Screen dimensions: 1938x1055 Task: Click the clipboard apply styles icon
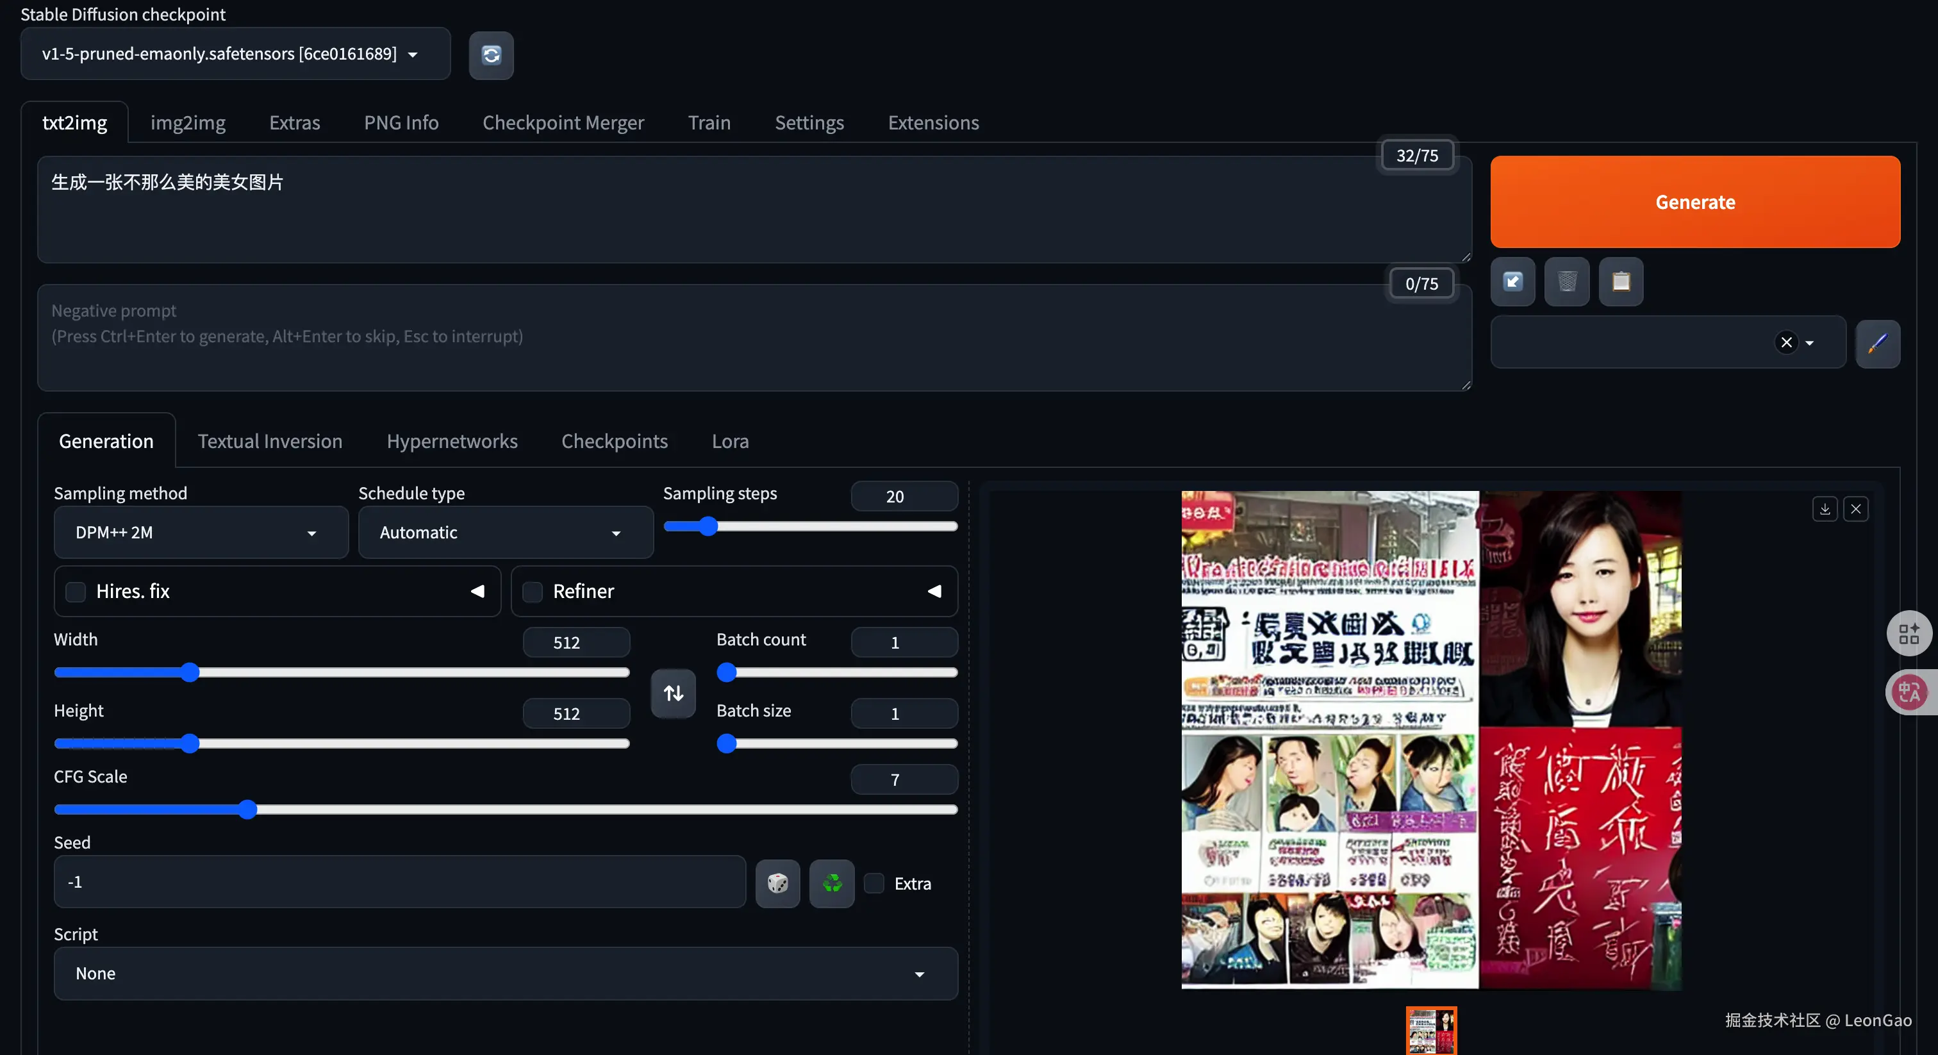pos(1621,281)
